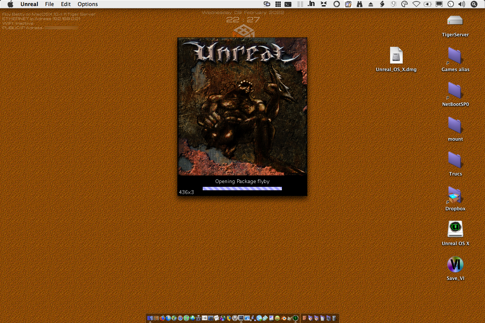Viewport: 485px width, 323px height.
Task: Click the ring-shaped menu bar icon
Action: [x=336, y=4]
